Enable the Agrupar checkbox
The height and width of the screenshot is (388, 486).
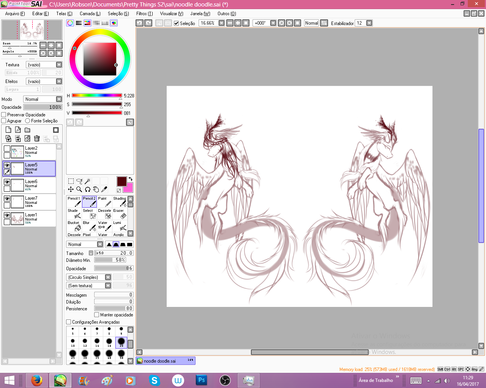point(4,120)
